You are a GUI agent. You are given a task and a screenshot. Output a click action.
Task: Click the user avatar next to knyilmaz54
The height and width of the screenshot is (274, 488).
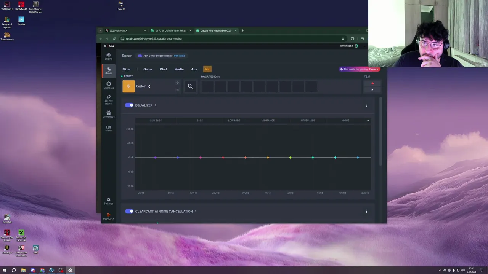pos(356,46)
